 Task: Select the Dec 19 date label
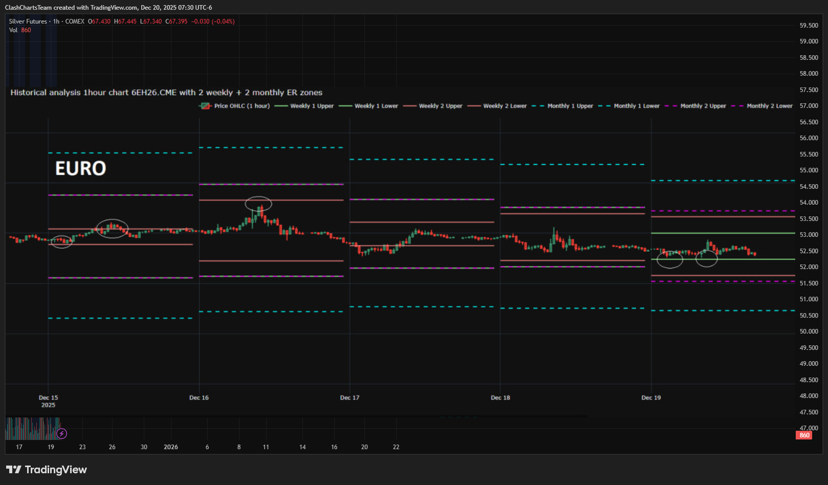tap(651, 398)
